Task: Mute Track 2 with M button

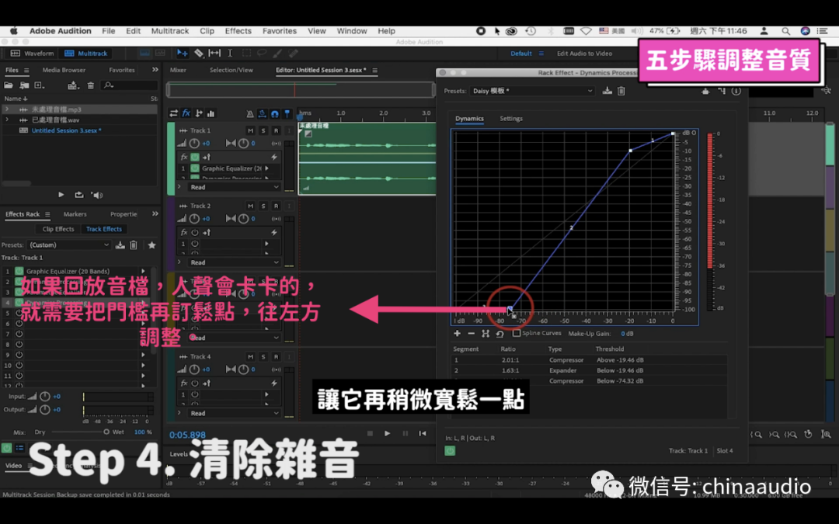Action: pos(250,206)
